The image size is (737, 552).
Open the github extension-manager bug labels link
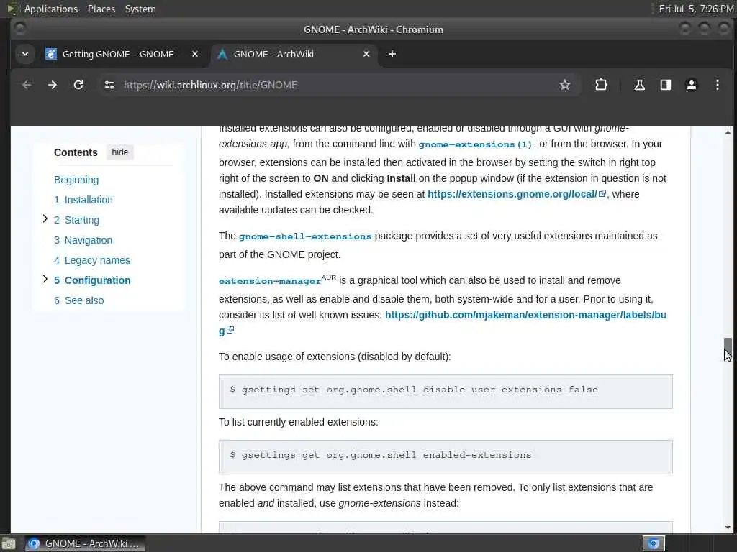click(525, 315)
